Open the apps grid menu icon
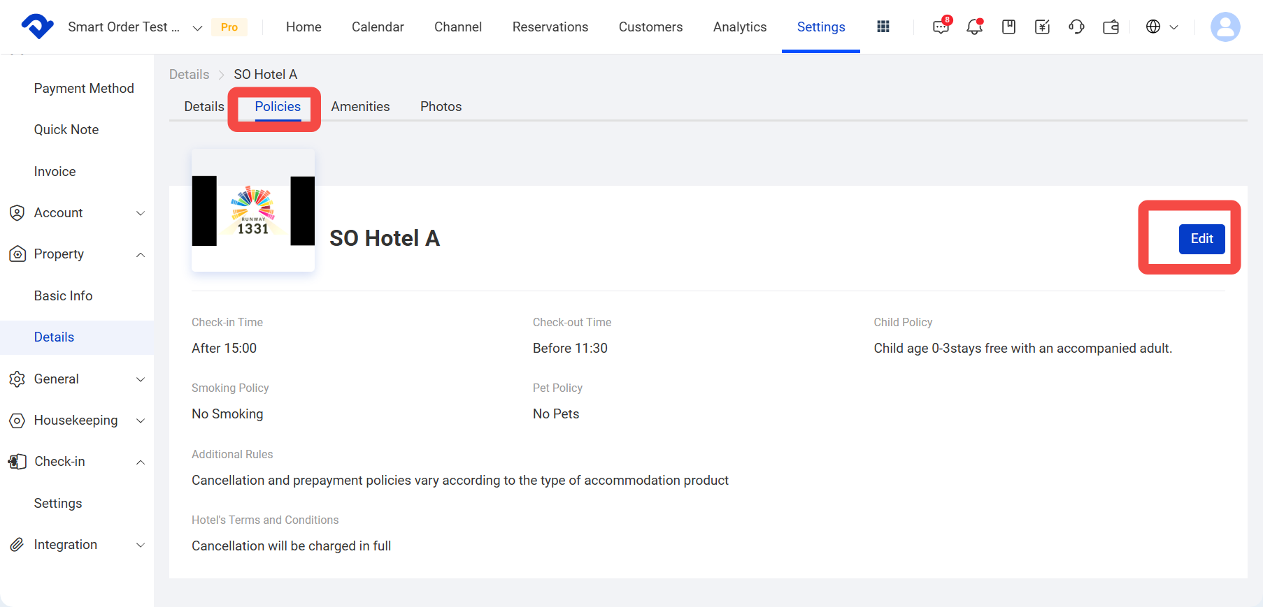Image resolution: width=1263 pixels, height=607 pixels. tap(883, 27)
